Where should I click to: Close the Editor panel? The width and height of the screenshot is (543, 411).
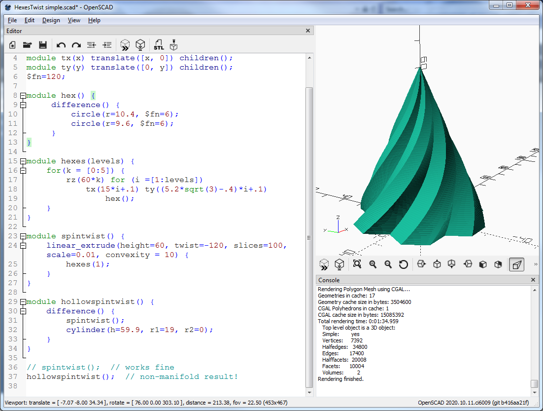click(308, 31)
